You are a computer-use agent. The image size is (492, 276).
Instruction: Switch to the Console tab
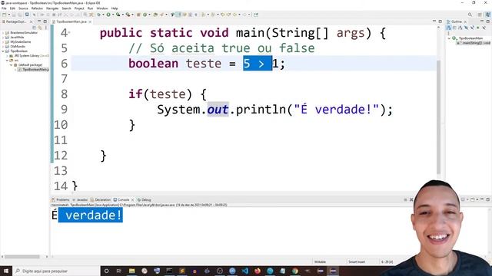(121, 199)
